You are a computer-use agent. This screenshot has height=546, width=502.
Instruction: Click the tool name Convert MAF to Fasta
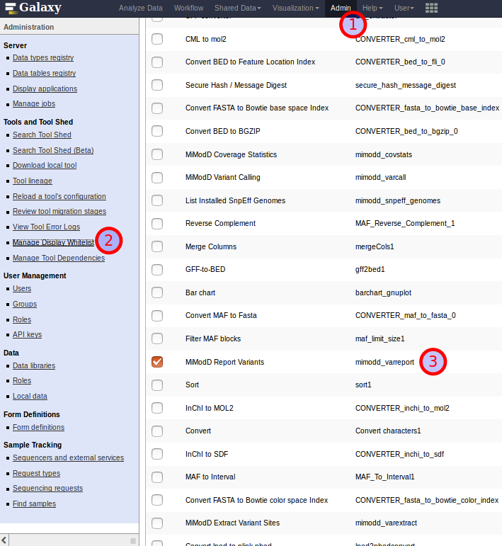coord(221,315)
